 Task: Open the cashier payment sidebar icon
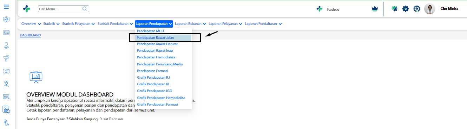point(6,71)
